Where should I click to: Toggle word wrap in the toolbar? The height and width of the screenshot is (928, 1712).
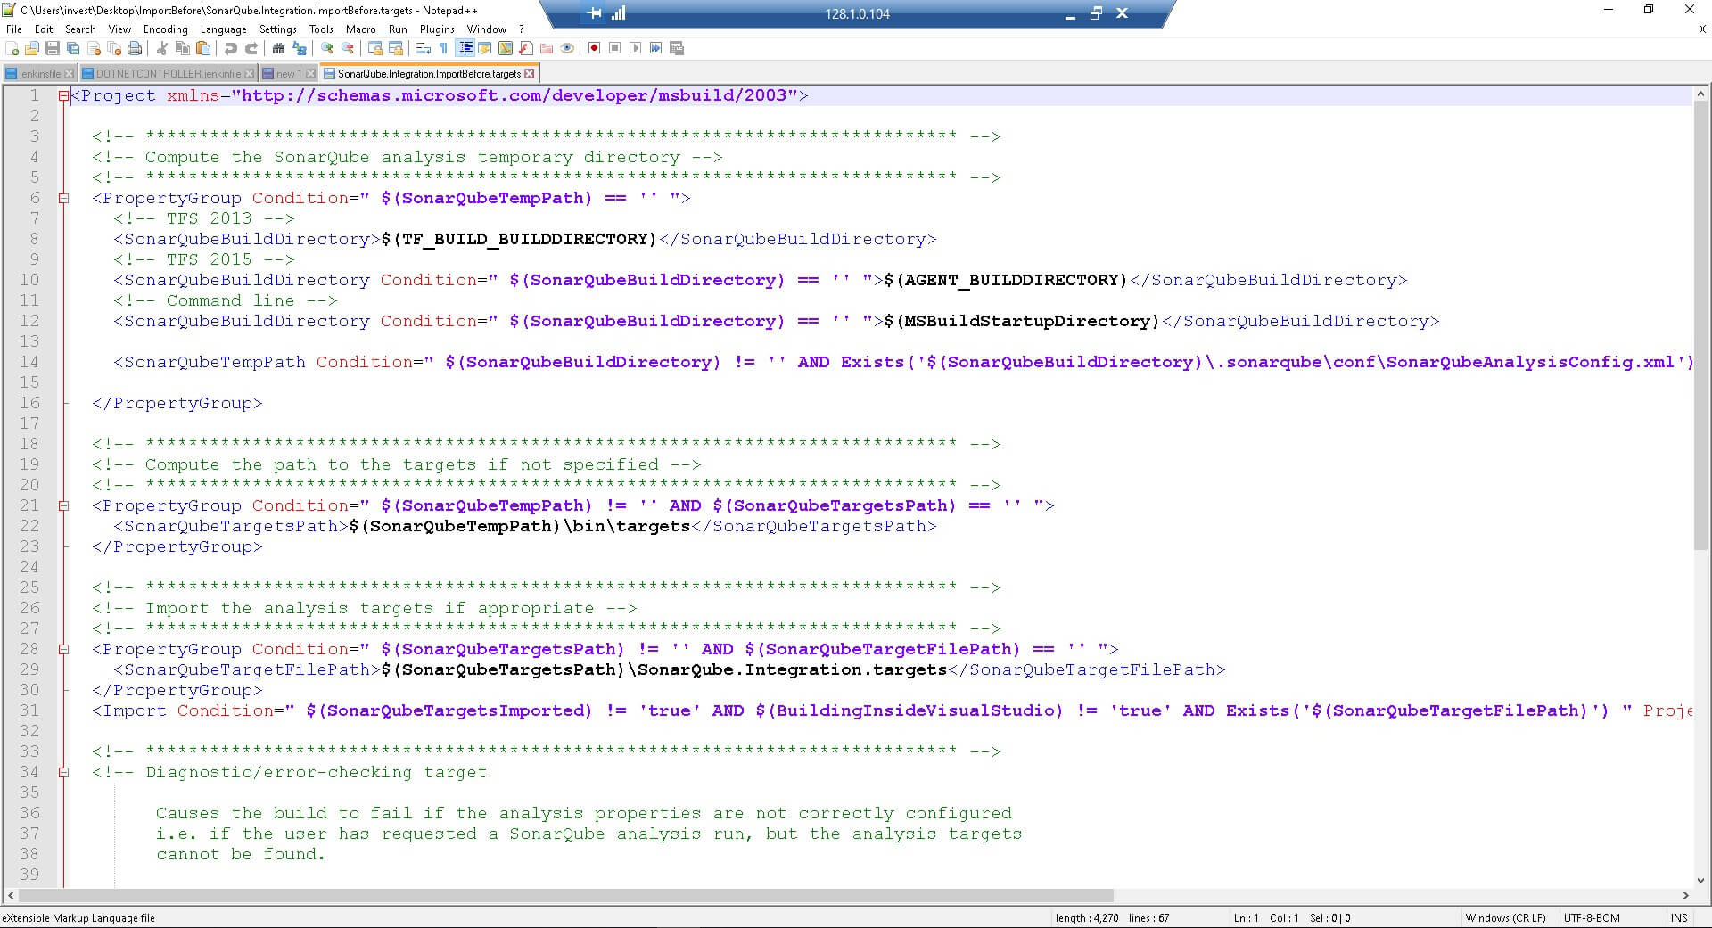[424, 48]
